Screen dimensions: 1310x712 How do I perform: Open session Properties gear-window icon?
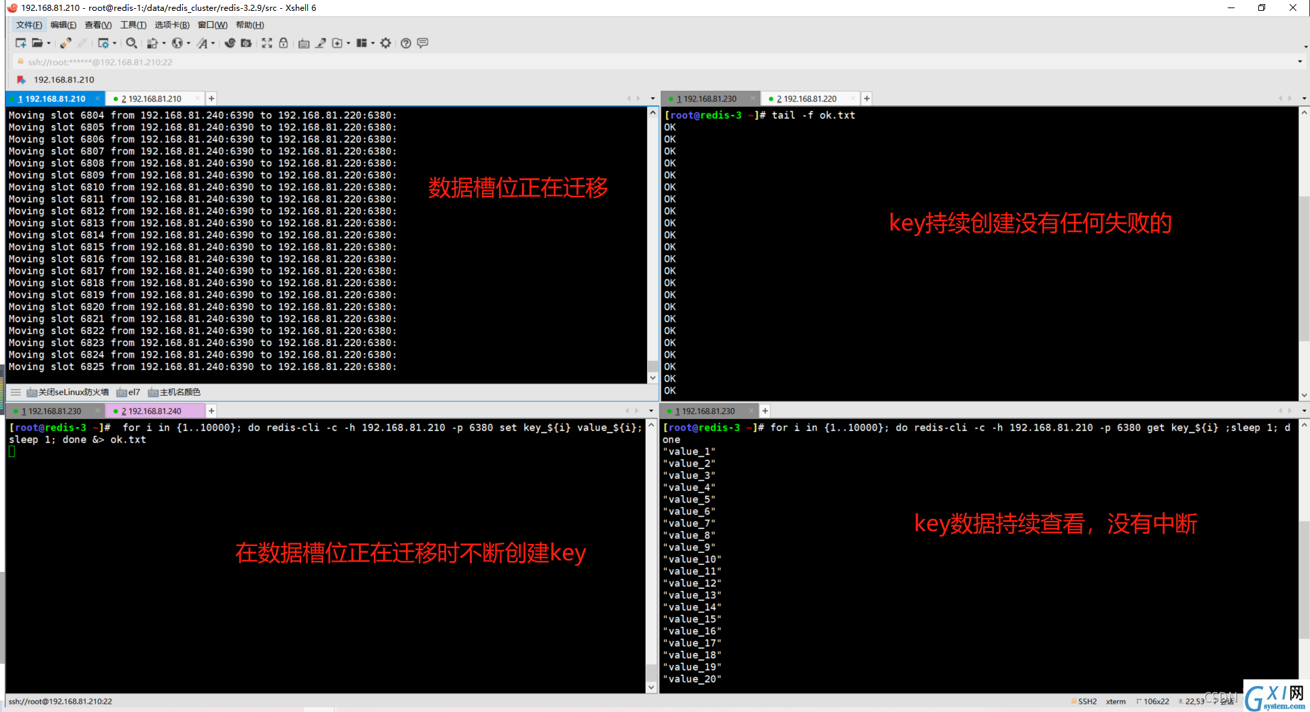(x=103, y=43)
